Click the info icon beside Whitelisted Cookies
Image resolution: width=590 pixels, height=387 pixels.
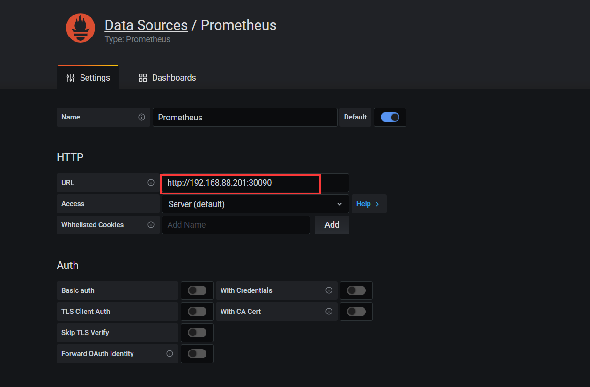pyautogui.click(x=151, y=225)
